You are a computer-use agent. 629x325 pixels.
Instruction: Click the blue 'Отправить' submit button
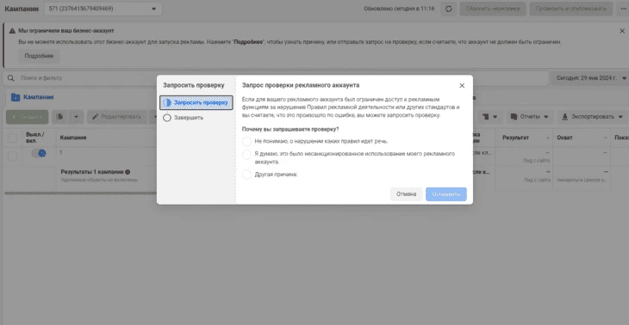point(446,194)
